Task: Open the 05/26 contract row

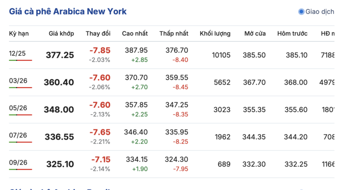Action: tap(18, 108)
